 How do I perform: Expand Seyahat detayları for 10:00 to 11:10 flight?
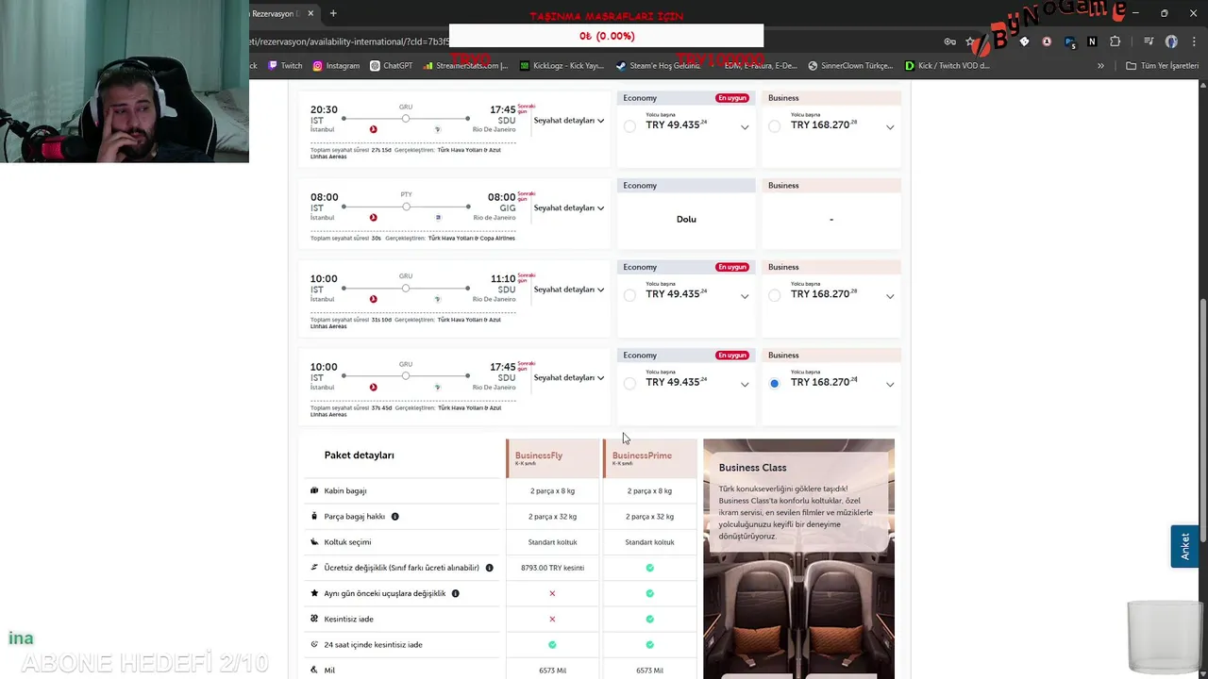pyautogui.click(x=569, y=290)
